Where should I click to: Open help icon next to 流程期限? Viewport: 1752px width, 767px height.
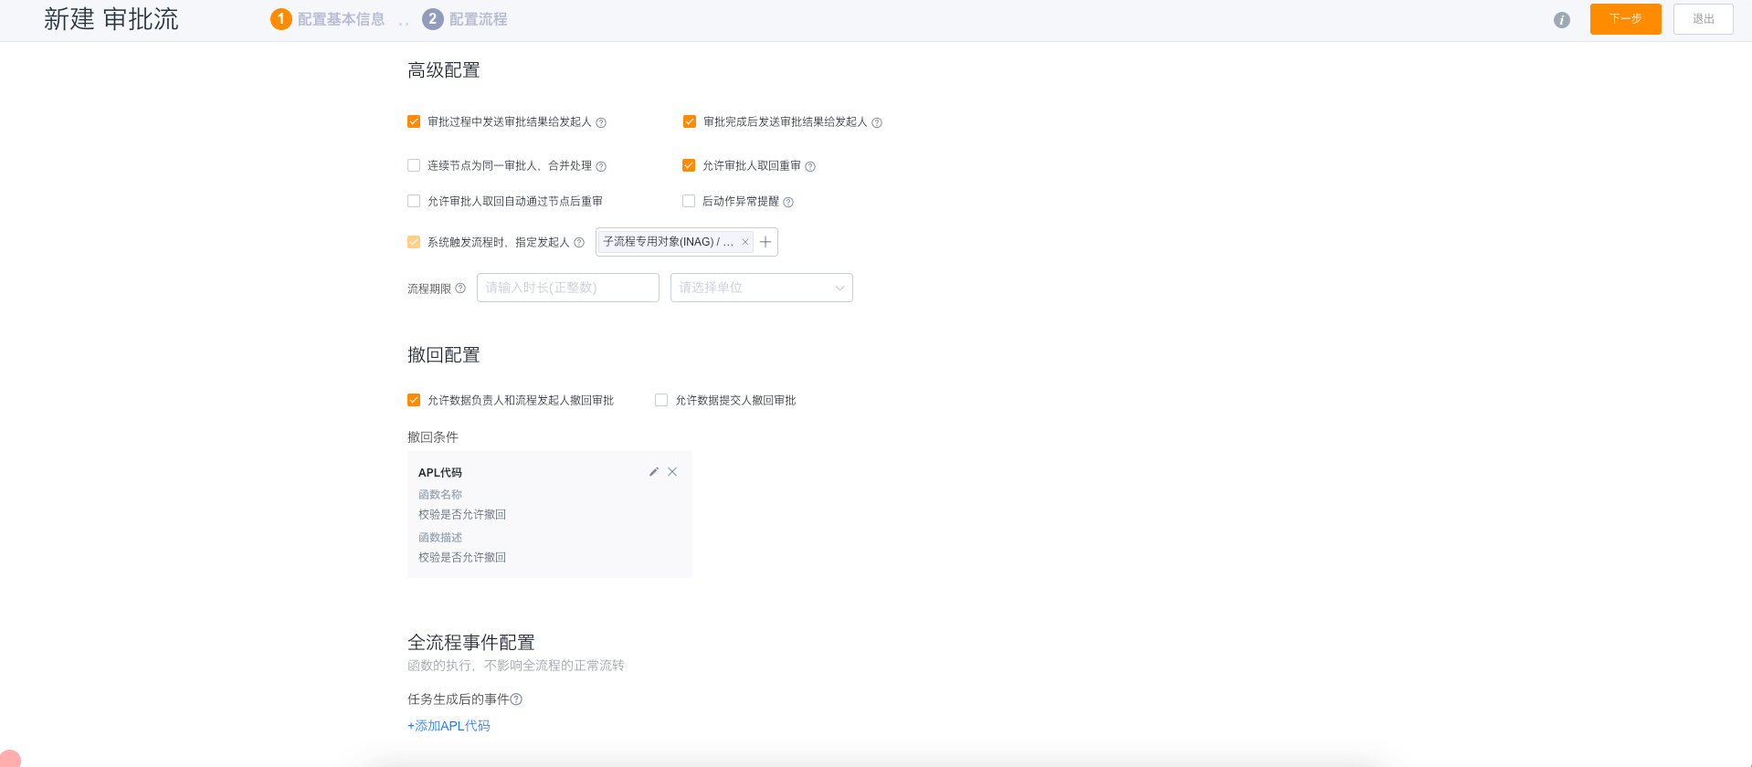click(460, 289)
